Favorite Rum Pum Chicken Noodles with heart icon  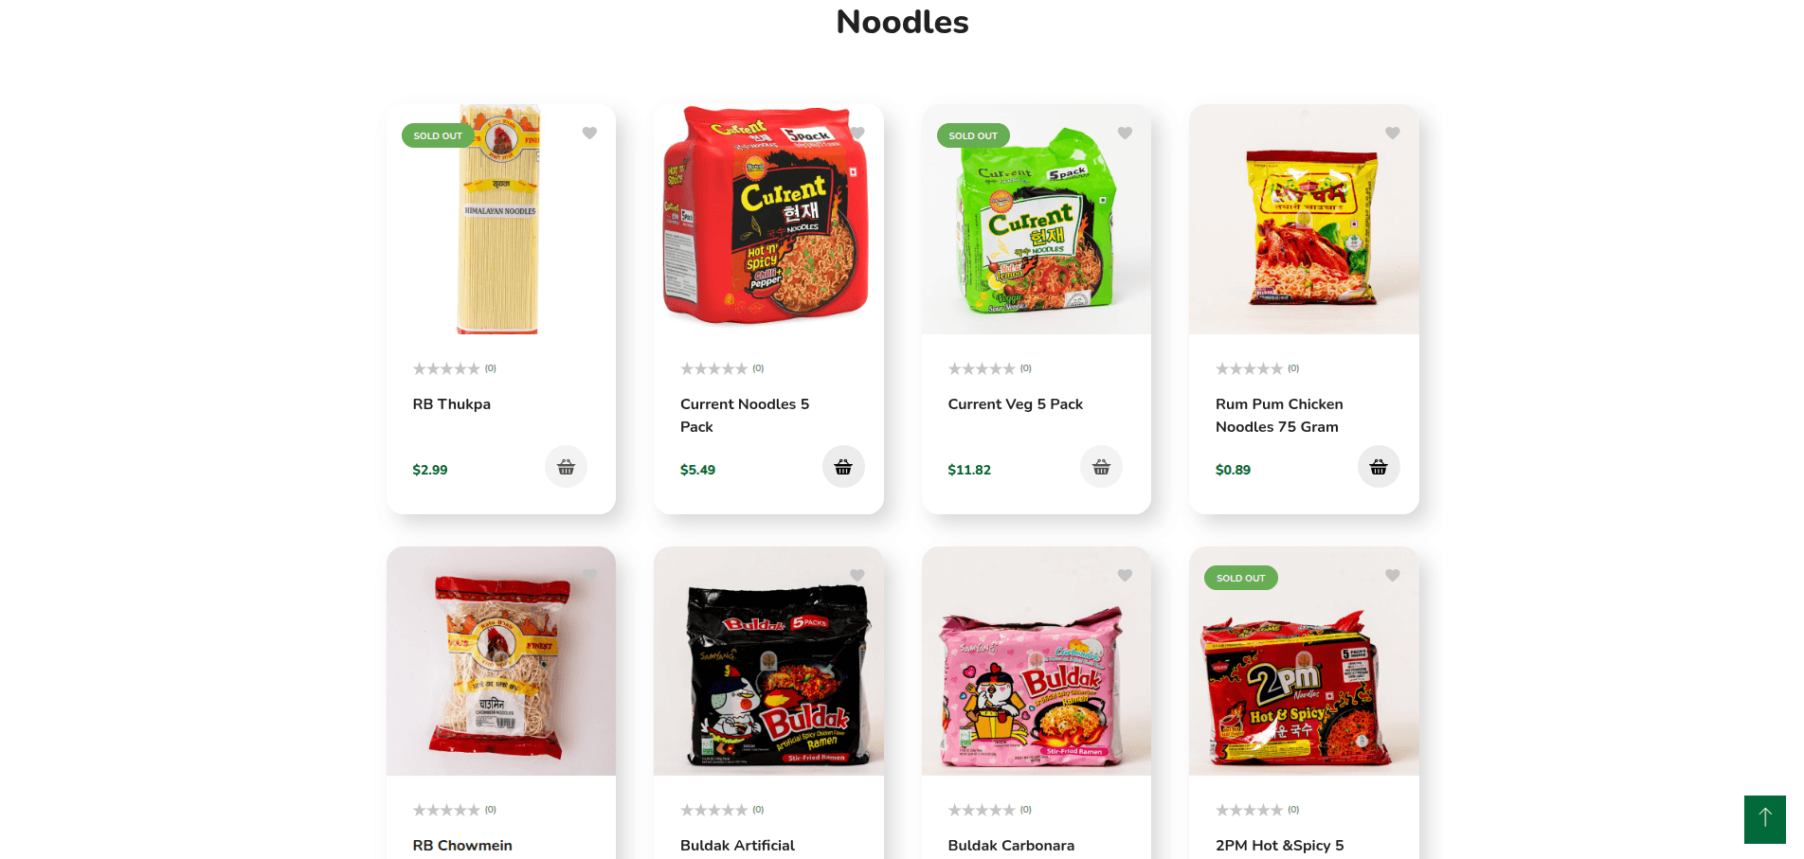[1393, 134]
